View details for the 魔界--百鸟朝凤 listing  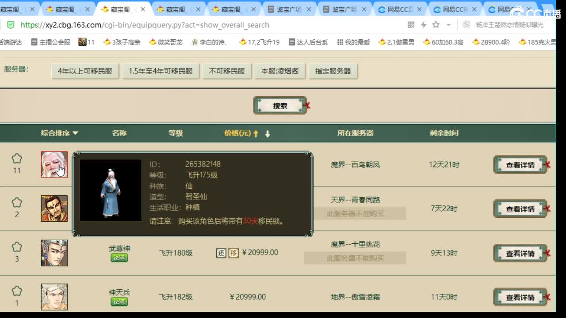coord(520,165)
